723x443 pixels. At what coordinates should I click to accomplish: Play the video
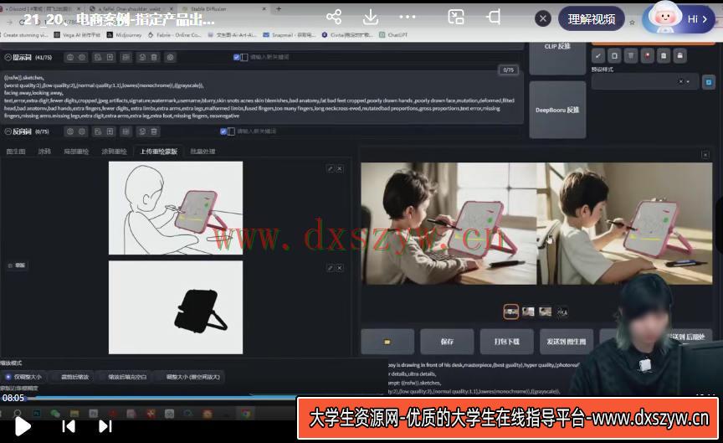coord(22,426)
